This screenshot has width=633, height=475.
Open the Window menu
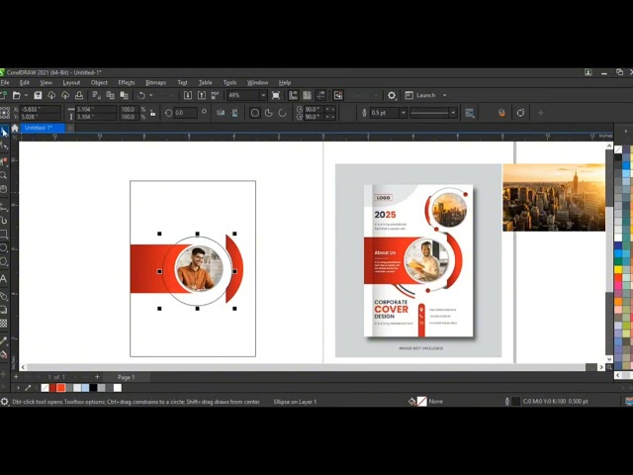[257, 82]
